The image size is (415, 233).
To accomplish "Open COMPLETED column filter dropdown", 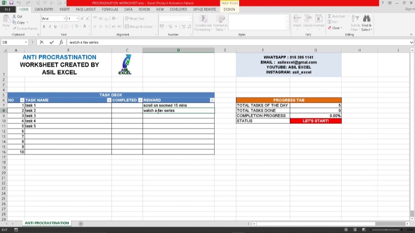I will pos(140,100).
